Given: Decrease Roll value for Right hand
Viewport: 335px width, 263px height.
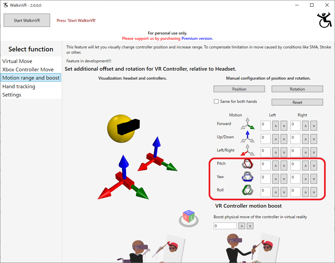Looking at the screenshot, I should [x=314, y=192].
